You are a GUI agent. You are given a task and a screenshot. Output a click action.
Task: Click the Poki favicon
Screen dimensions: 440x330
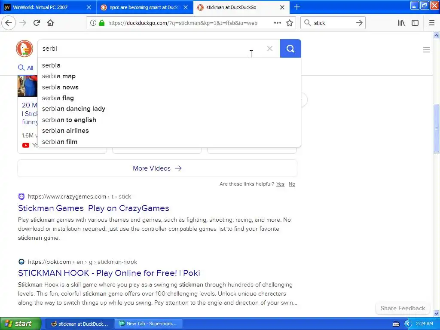pos(21,262)
